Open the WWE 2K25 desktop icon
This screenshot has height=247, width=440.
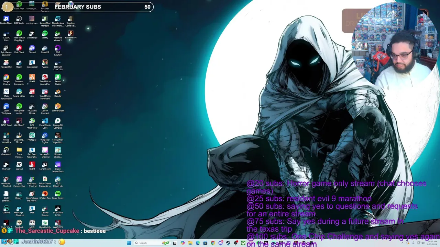click(x=58, y=224)
